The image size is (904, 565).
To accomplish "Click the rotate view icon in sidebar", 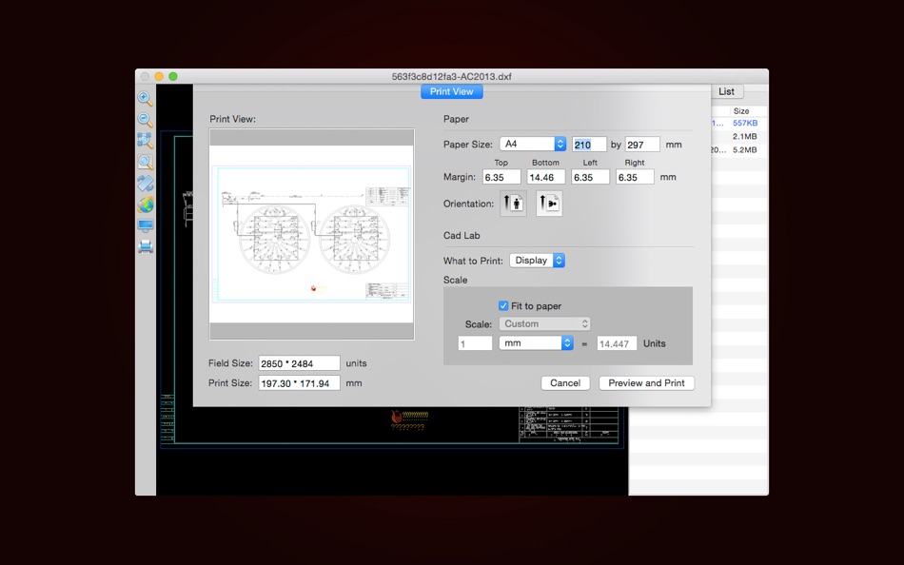I will point(145,184).
